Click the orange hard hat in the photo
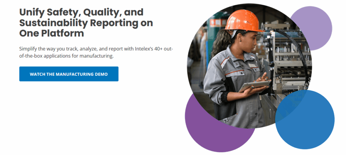Viewport: 346px width, 155px height. [244, 20]
